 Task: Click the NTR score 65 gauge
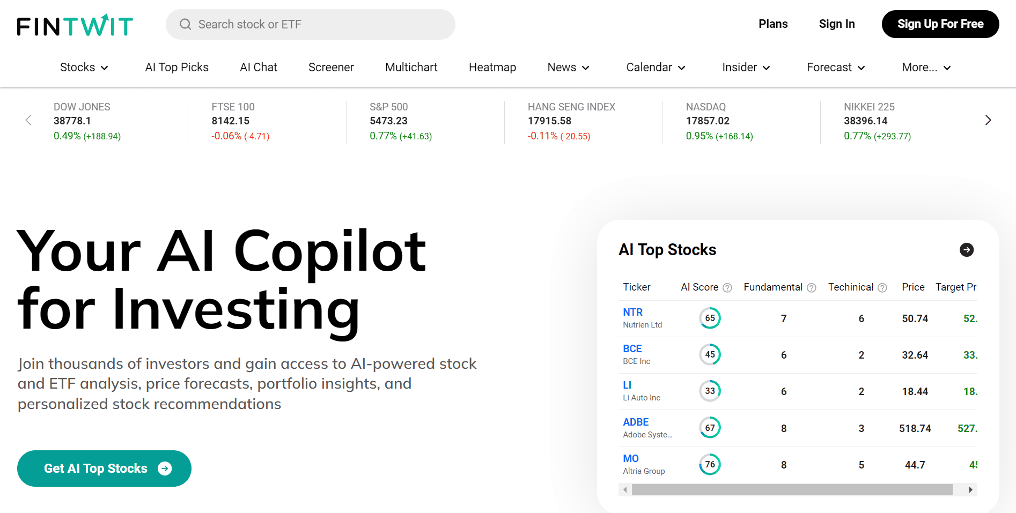710,318
